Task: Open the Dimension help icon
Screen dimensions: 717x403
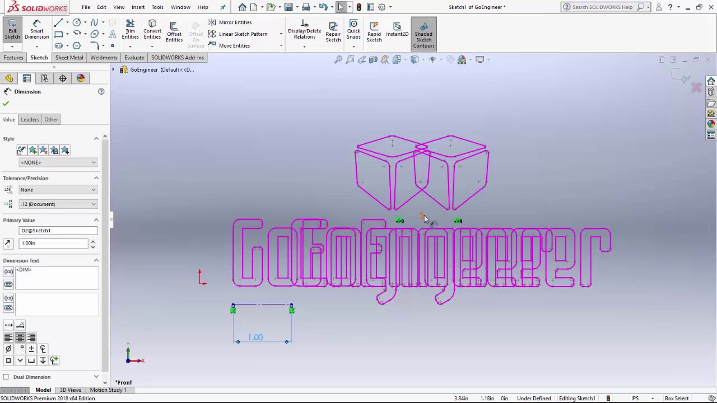Action: (101, 91)
